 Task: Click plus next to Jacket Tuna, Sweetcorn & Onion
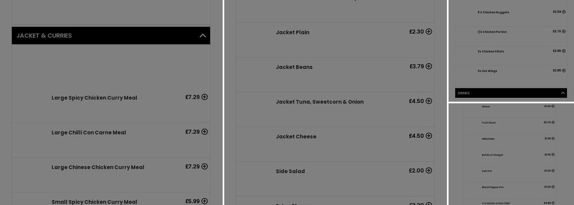tap(429, 101)
